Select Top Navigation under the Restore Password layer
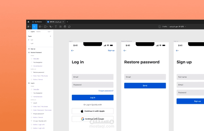This screenshot has height=131, width=204. [x=38, y=63]
